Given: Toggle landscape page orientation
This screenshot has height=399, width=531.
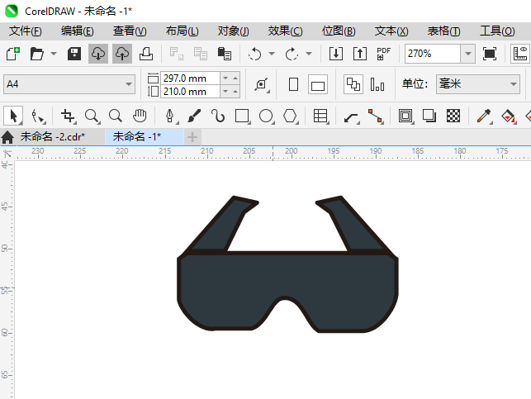Looking at the screenshot, I should [x=318, y=84].
